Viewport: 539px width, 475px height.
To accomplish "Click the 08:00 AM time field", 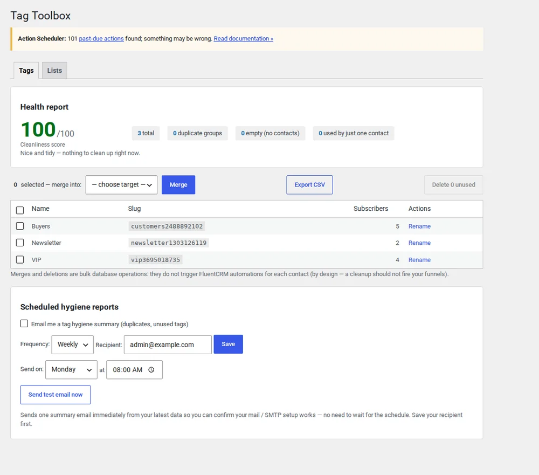I will click(x=134, y=370).
